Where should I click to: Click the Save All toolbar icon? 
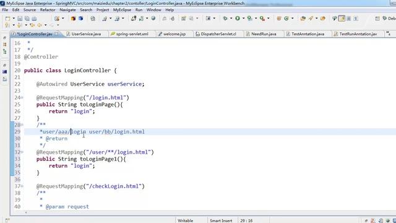(x=27, y=19)
